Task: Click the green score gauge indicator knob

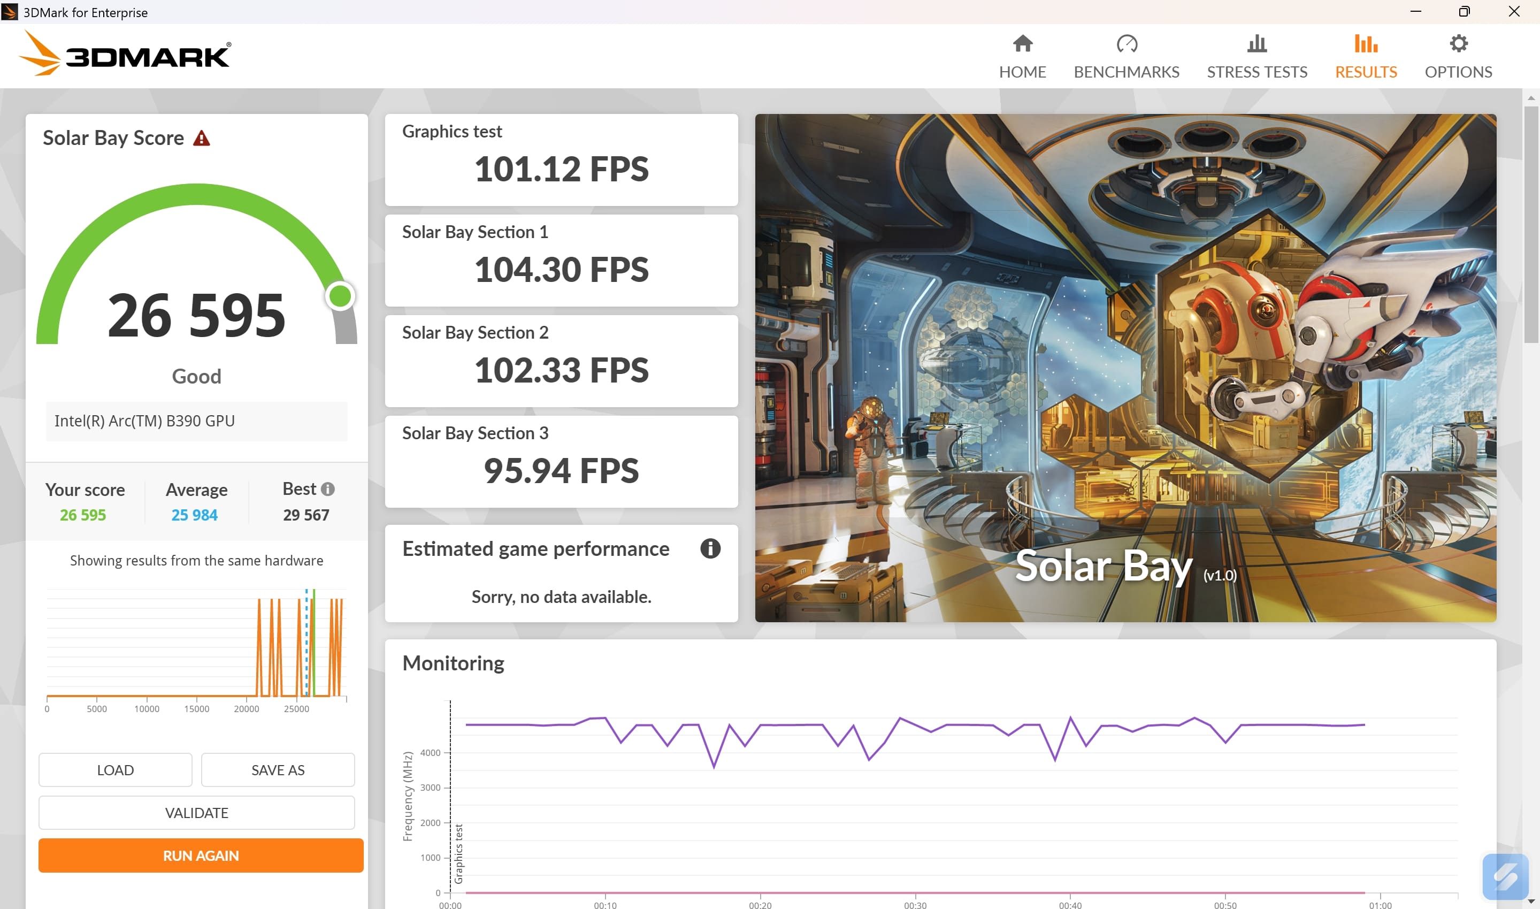Action: click(x=340, y=296)
